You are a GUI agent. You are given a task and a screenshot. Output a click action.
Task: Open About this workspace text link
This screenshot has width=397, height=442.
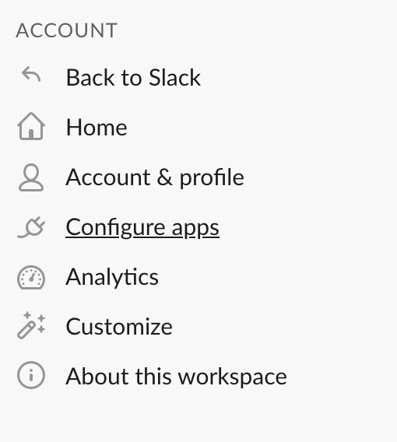176,377
